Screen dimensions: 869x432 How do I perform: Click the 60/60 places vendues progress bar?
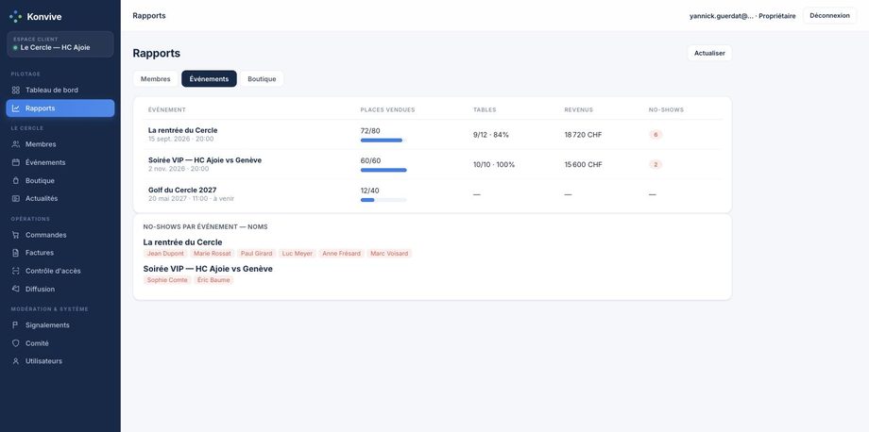pyautogui.click(x=383, y=171)
